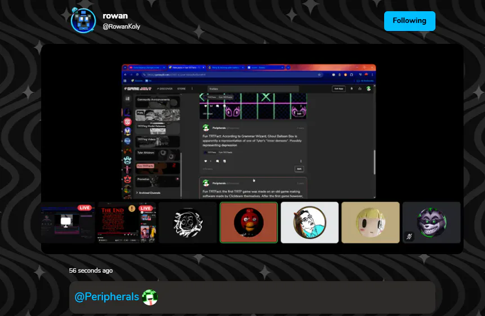Open the TRTFing Model Releases channel
The height and width of the screenshot is (316, 485).
coord(158,128)
